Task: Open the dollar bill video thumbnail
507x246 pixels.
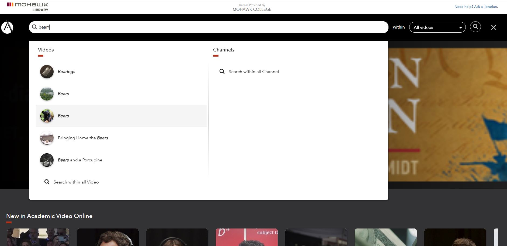Action: (386, 237)
